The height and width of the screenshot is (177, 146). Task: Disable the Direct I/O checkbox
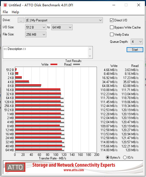click(112, 20)
